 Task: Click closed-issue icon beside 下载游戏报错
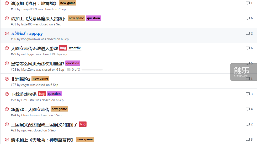[x=7, y=94]
